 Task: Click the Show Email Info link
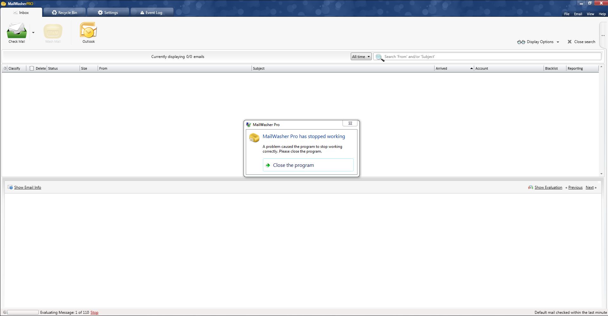click(28, 187)
